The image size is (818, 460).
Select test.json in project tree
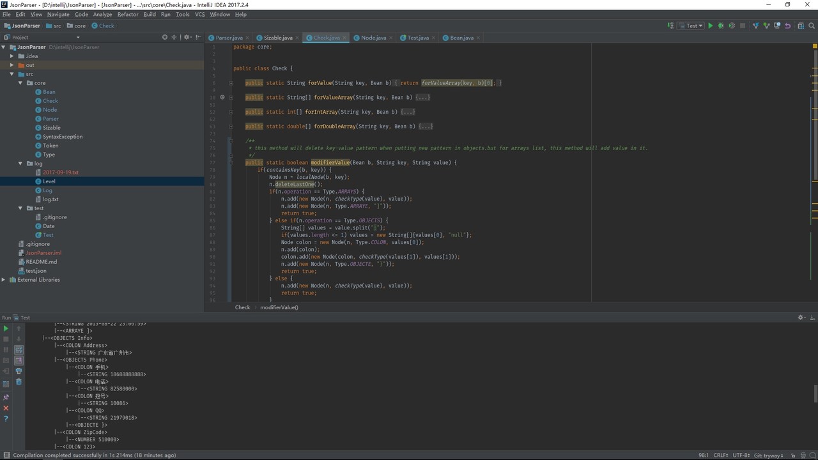(x=36, y=271)
